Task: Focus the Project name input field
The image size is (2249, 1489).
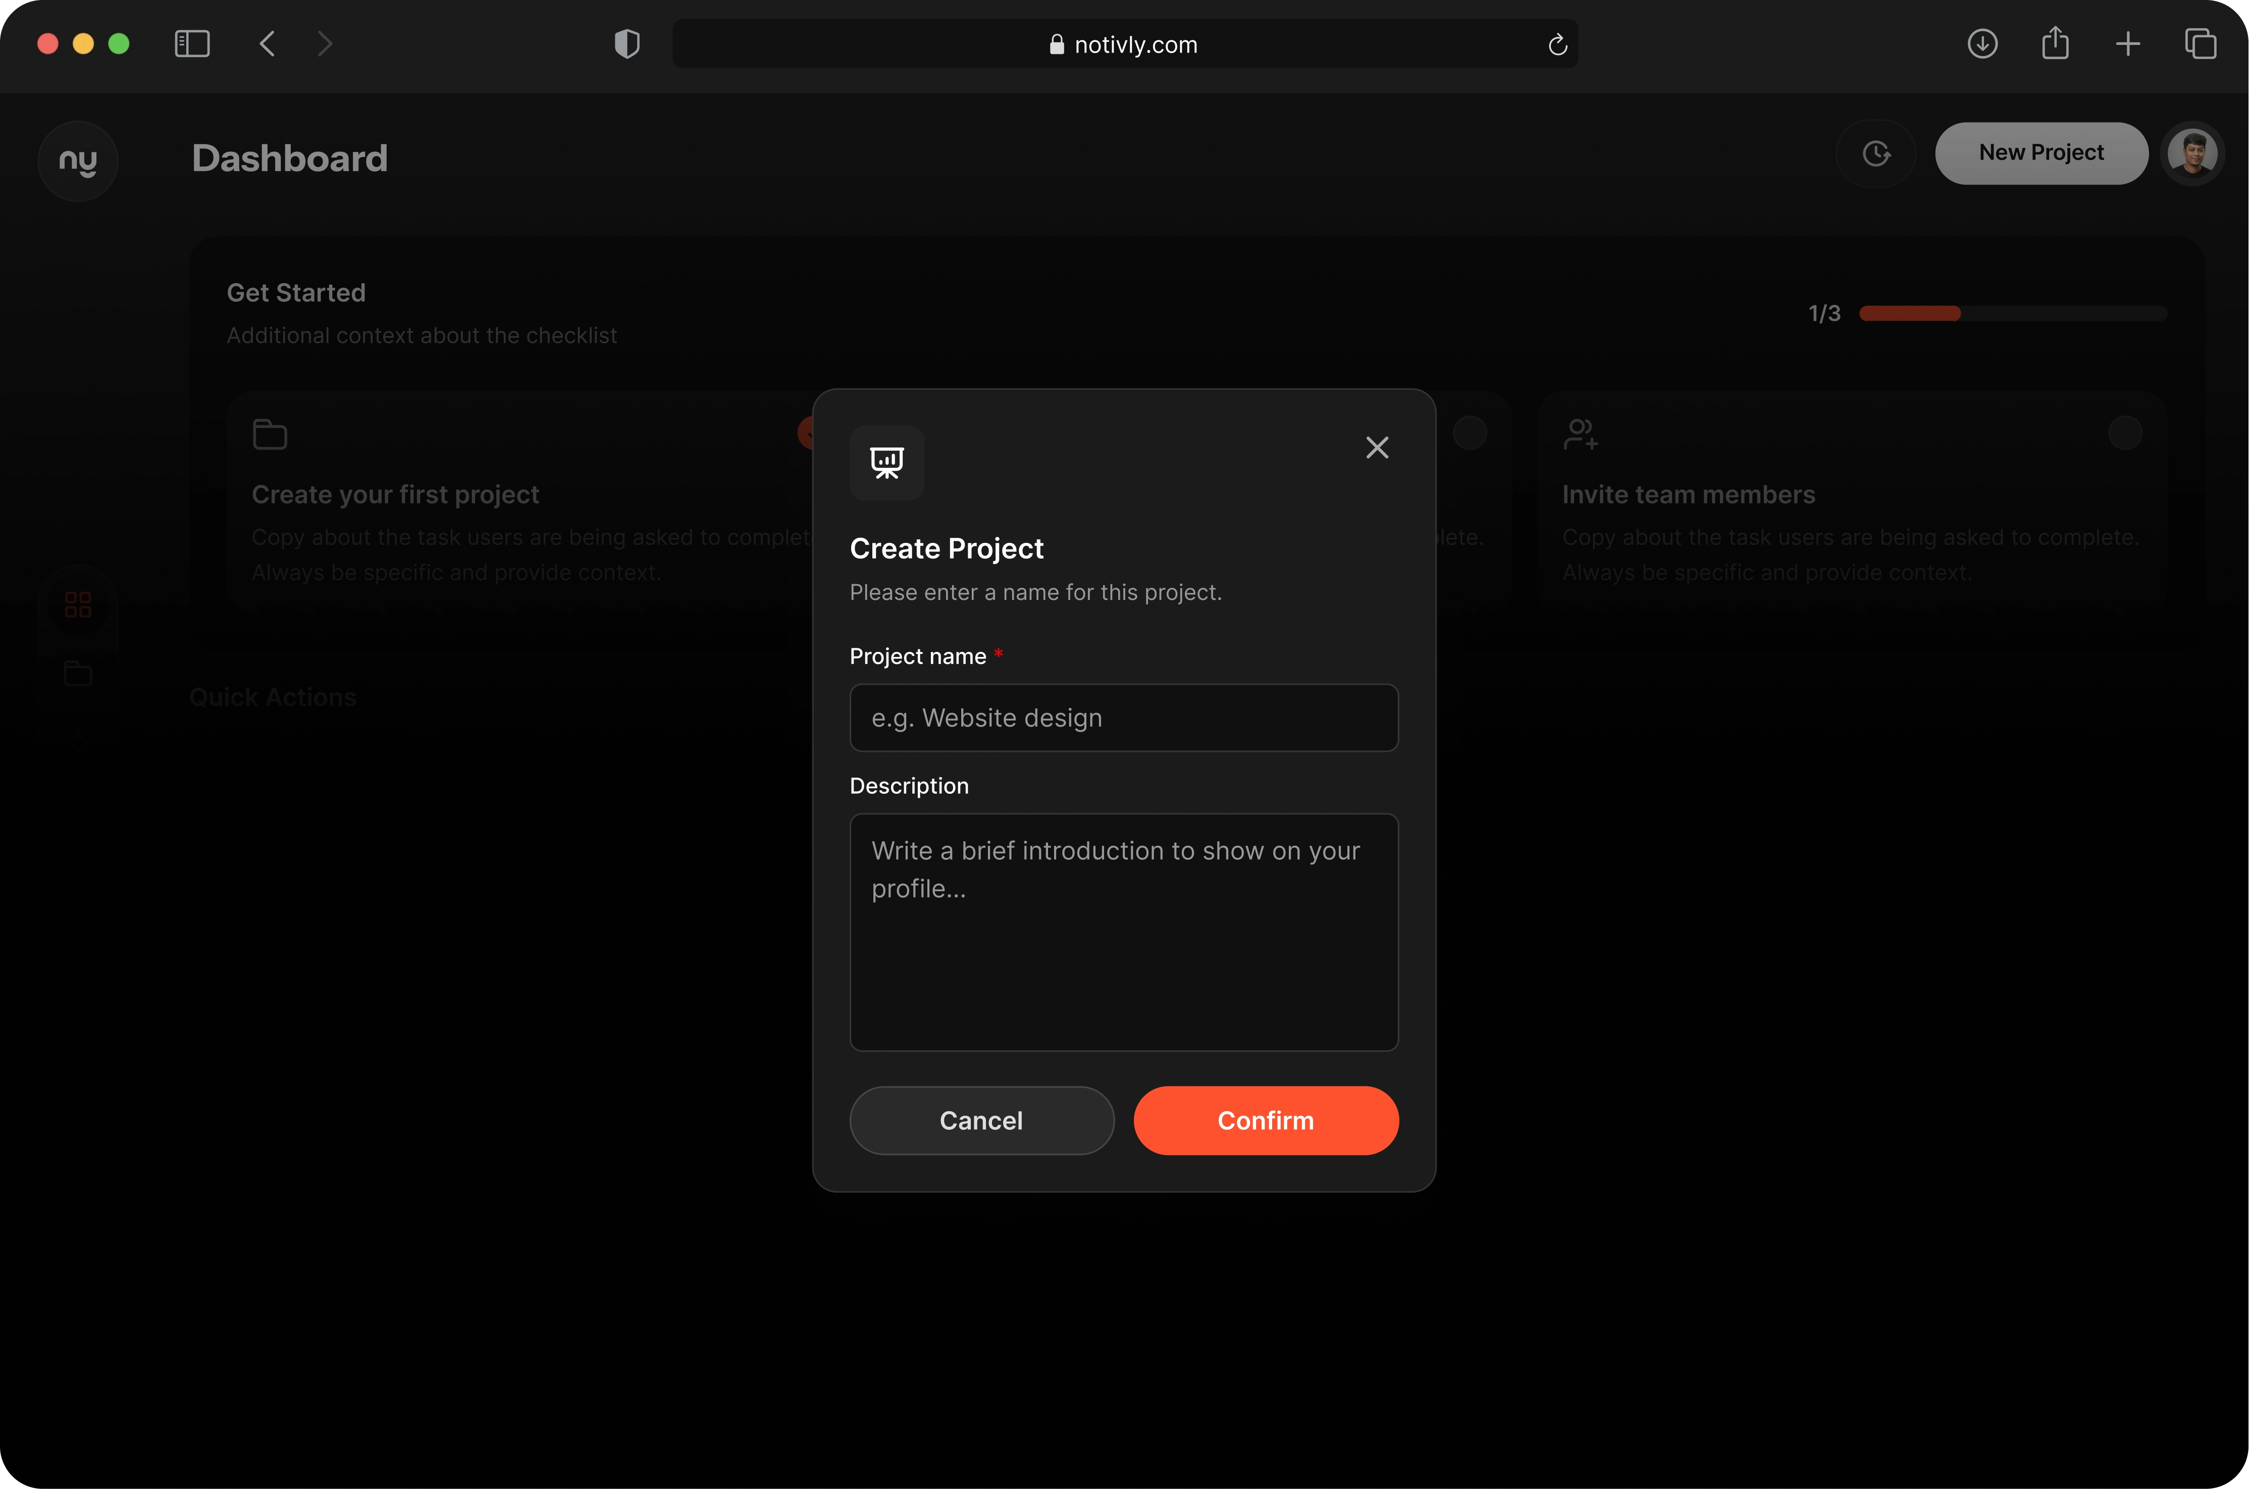Action: click(1123, 718)
